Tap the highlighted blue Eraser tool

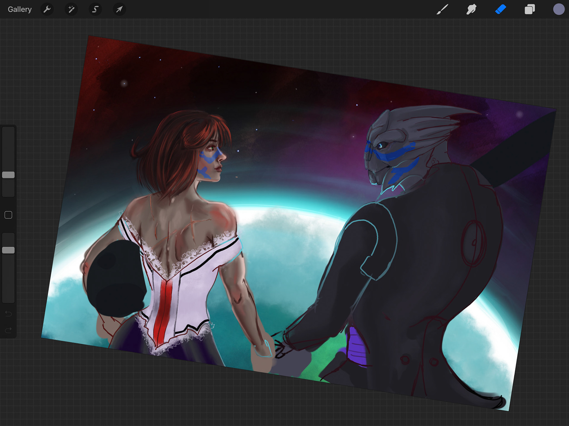pos(501,9)
